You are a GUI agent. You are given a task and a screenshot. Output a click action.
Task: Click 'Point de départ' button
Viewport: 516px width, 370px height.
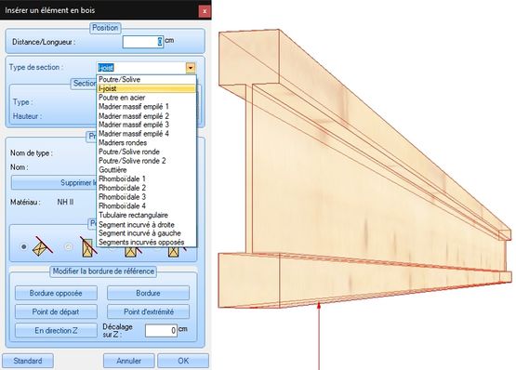coord(56,311)
